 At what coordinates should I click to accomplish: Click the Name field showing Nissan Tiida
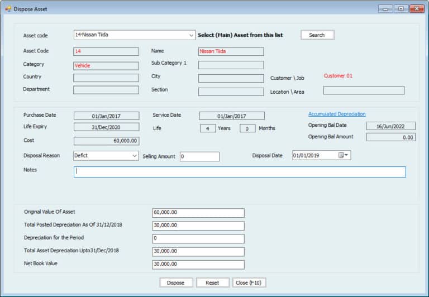pos(231,51)
